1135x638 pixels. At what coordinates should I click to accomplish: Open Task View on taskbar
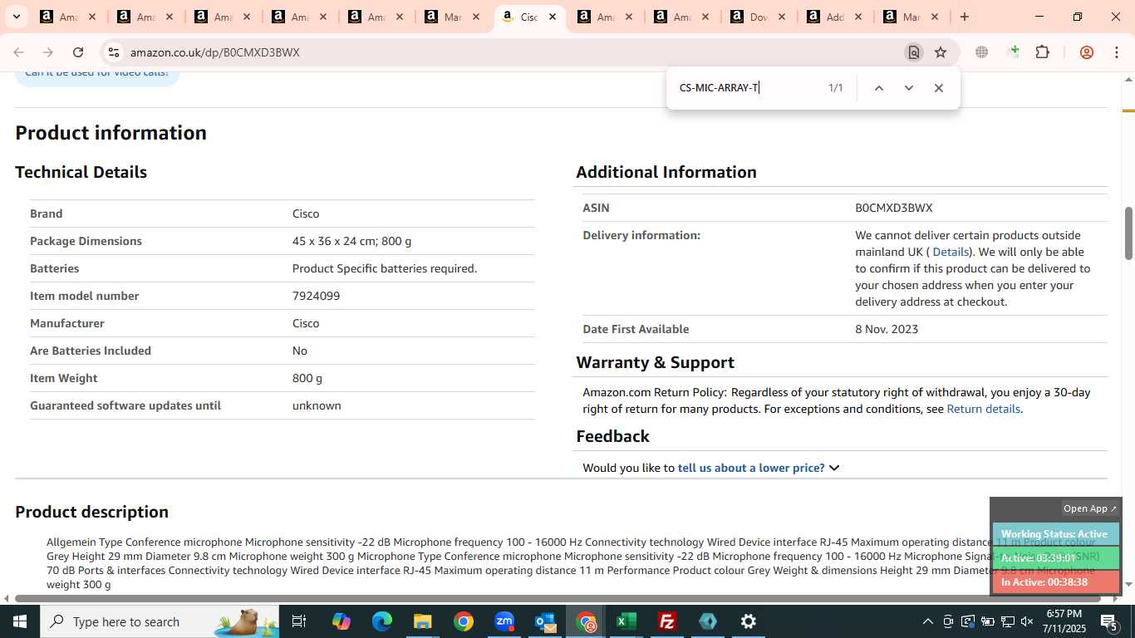click(299, 621)
